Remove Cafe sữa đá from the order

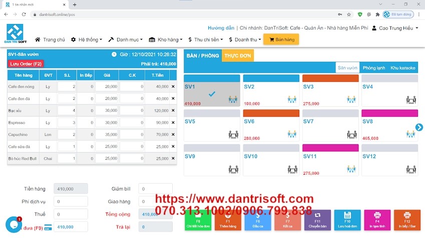pyautogui.click(x=173, y=146)
